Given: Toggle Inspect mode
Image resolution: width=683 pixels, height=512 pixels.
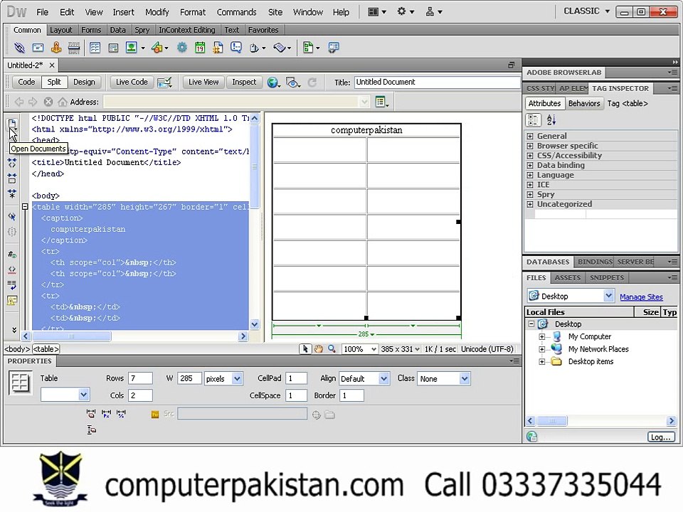Looking at the screenshot, I should 244,82.
